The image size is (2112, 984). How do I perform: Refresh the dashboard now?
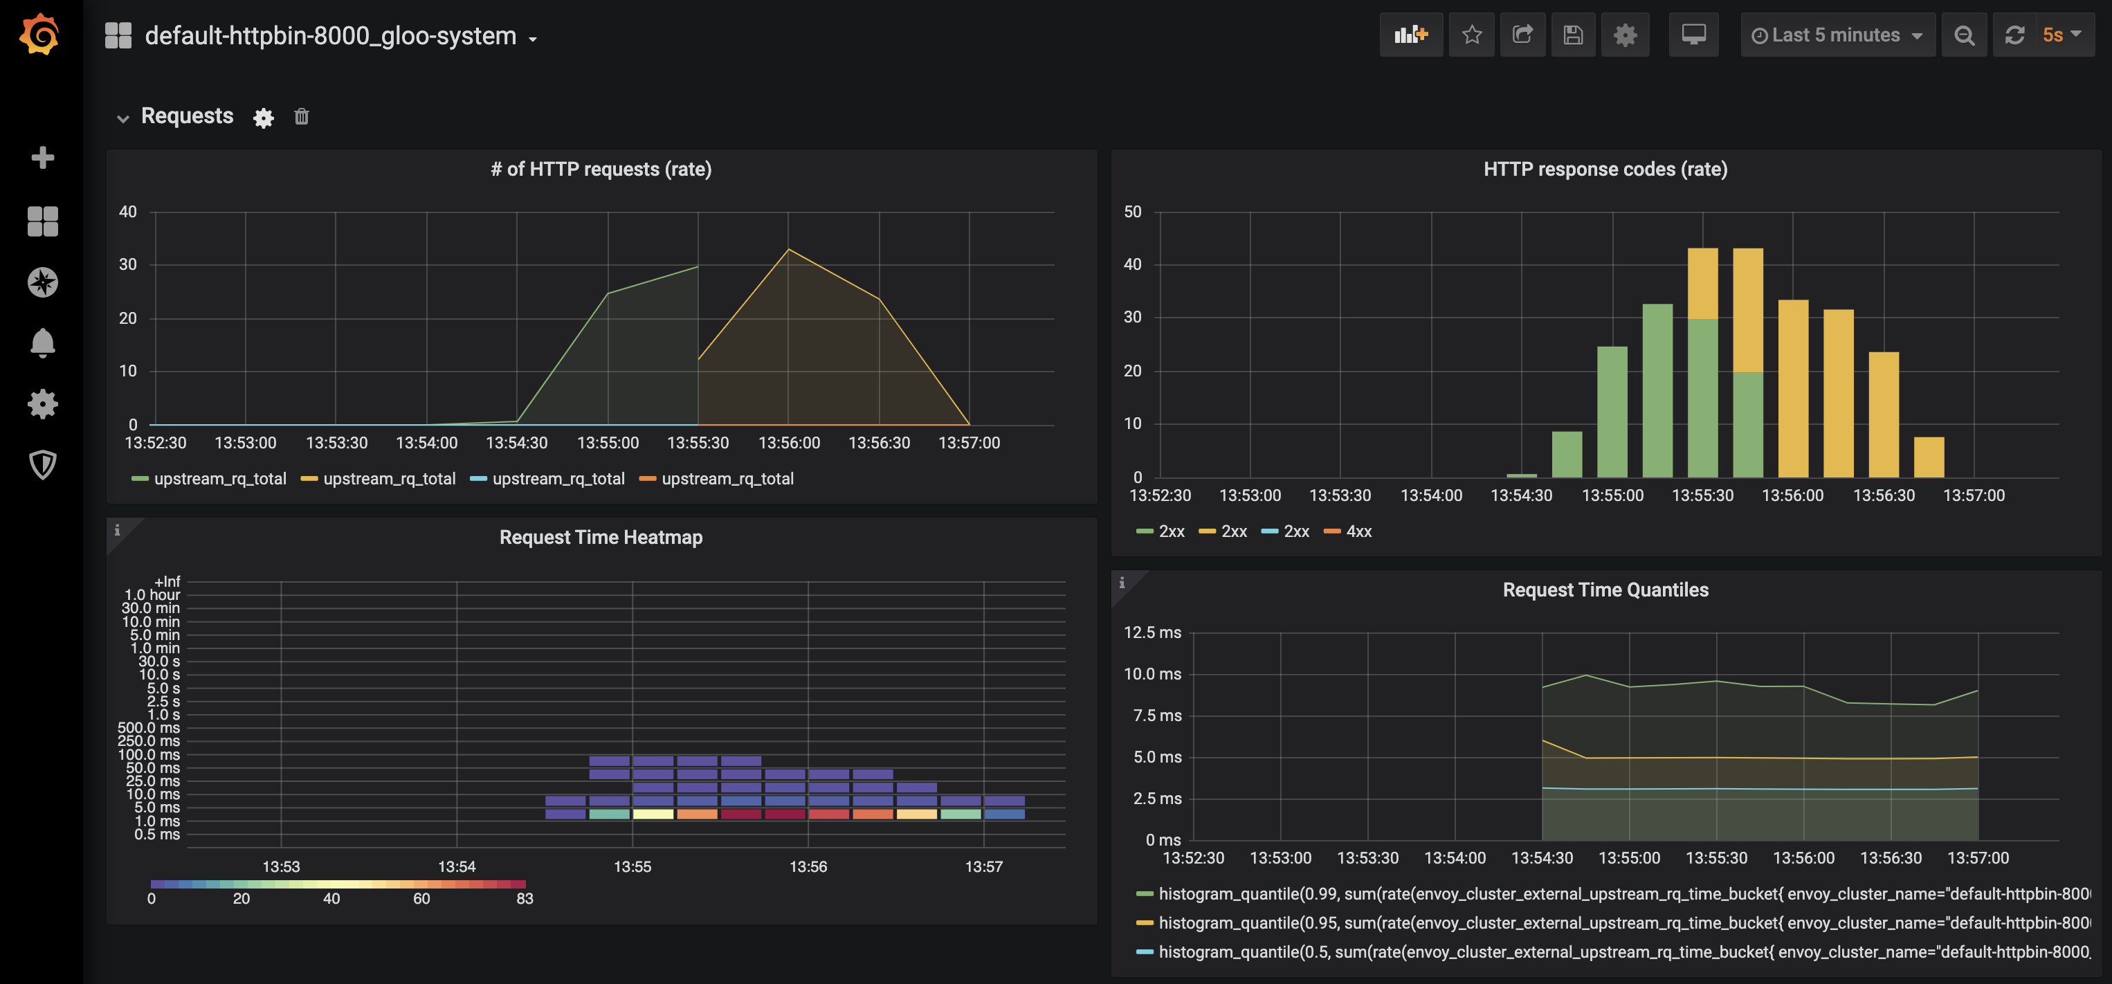[2015, 35]
